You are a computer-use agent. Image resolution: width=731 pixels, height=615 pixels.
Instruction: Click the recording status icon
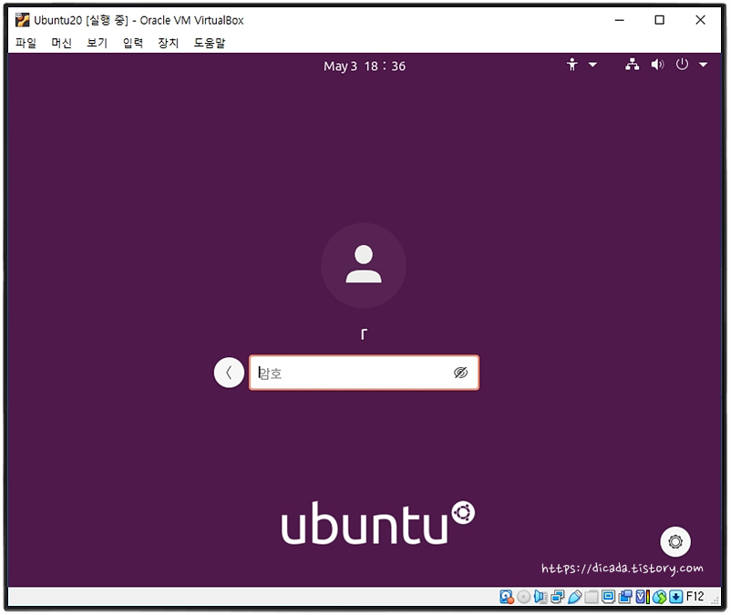(625, 597)
